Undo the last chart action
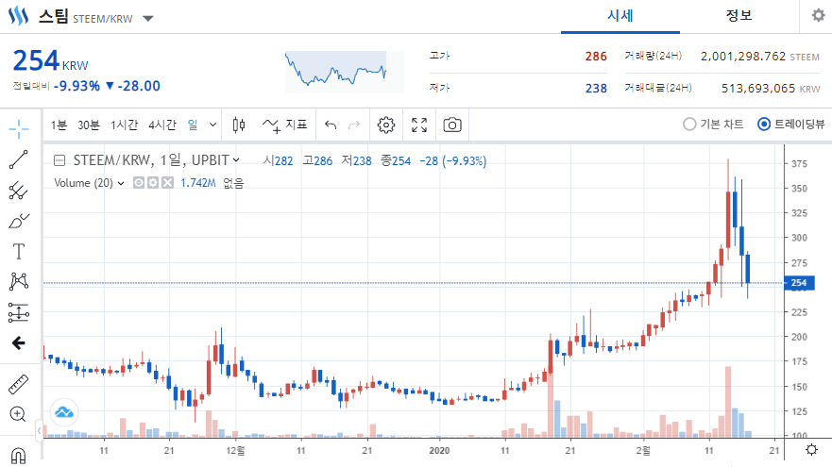This screenshot has height=467, width=832. 331,125
